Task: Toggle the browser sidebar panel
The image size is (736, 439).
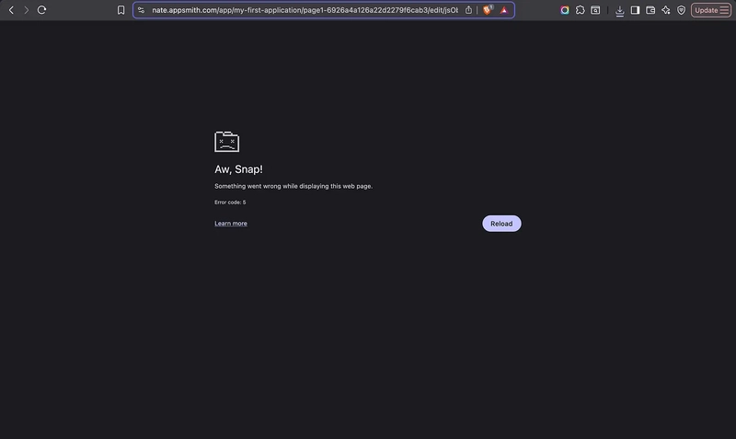Action: (635, 10)
